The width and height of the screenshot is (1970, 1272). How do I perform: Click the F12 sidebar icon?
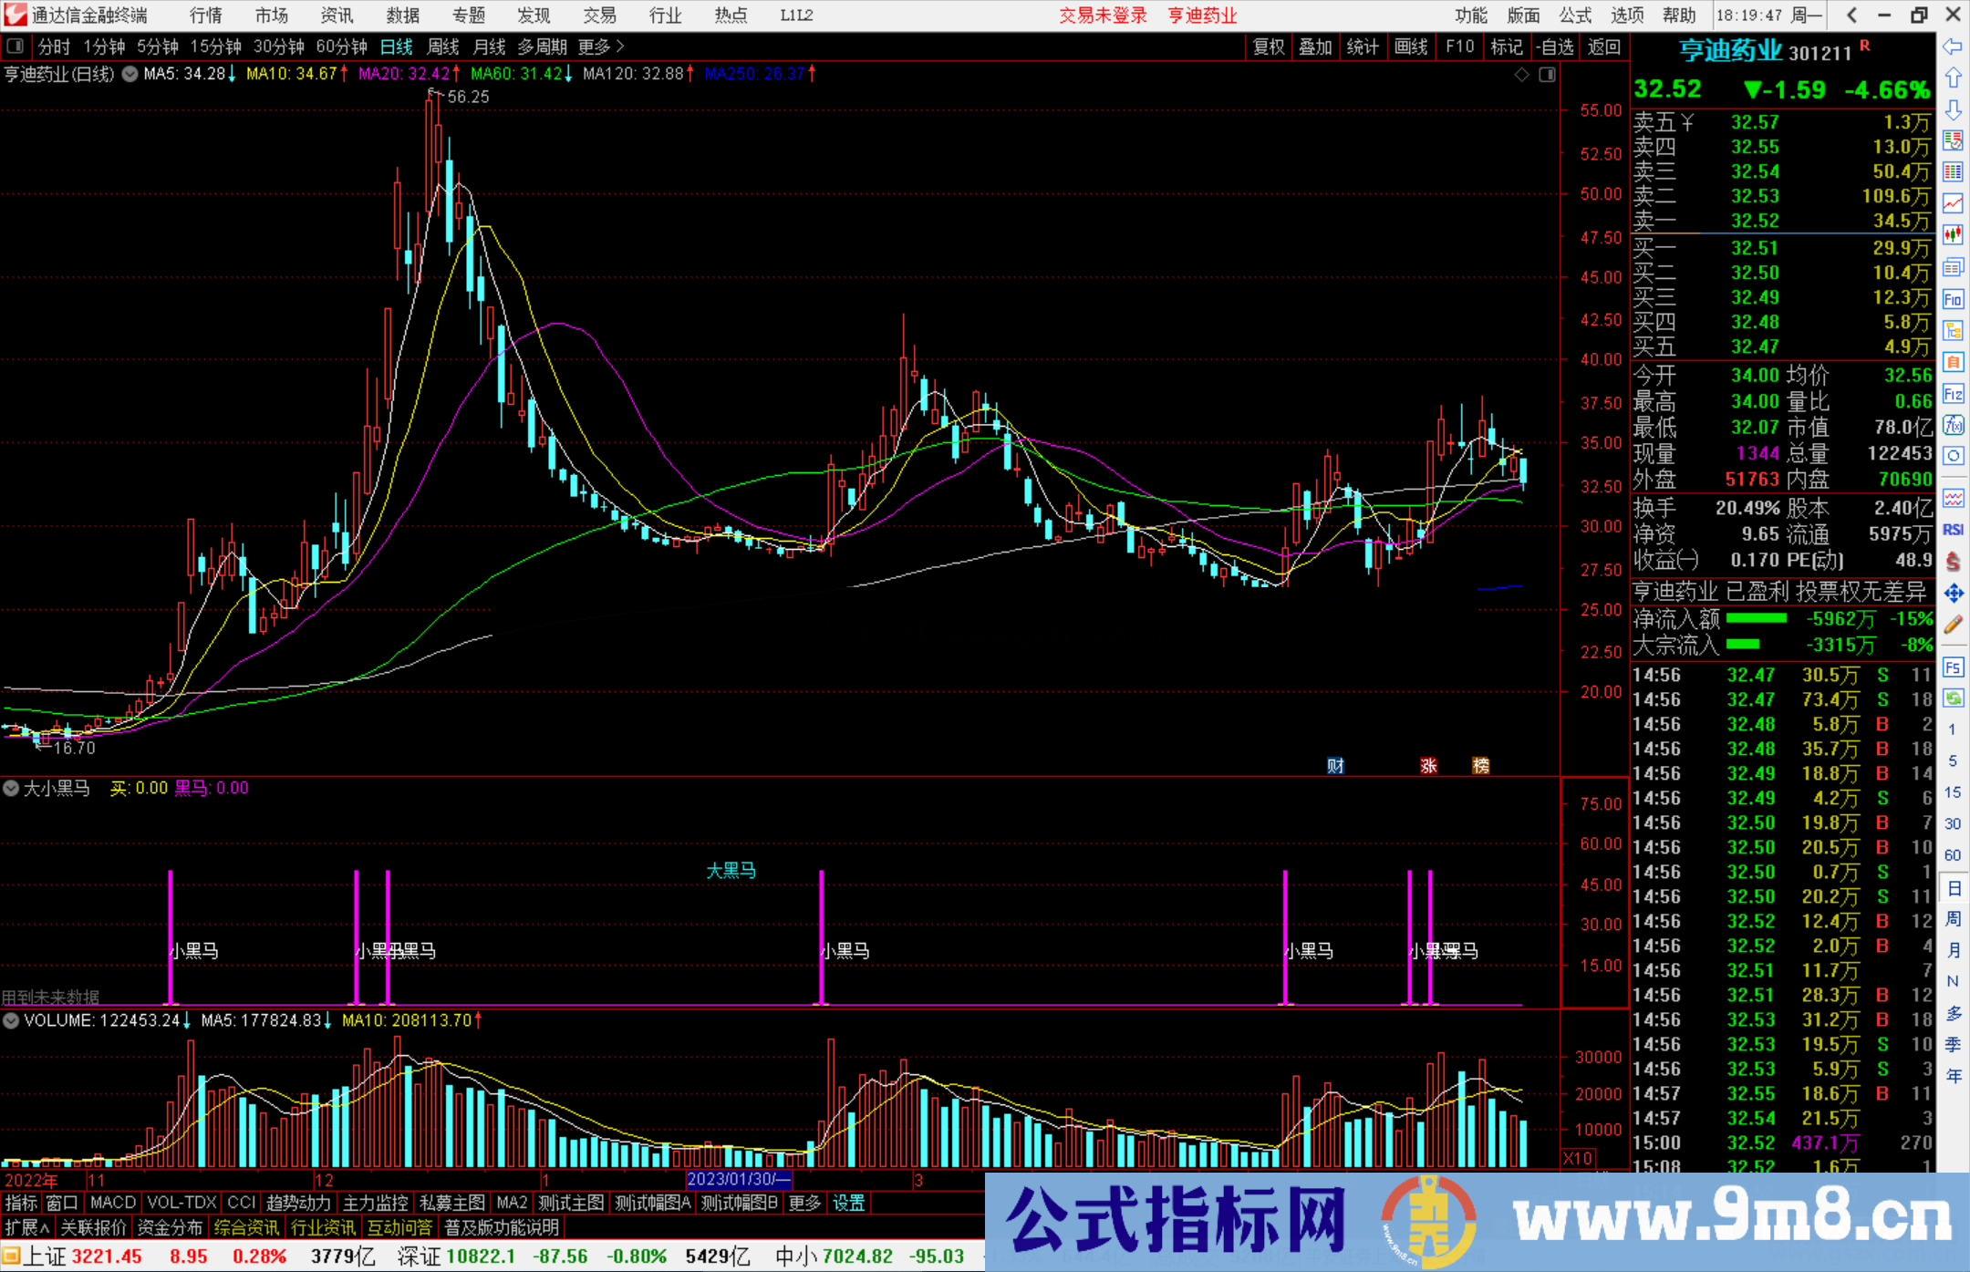pos(1953,394)
